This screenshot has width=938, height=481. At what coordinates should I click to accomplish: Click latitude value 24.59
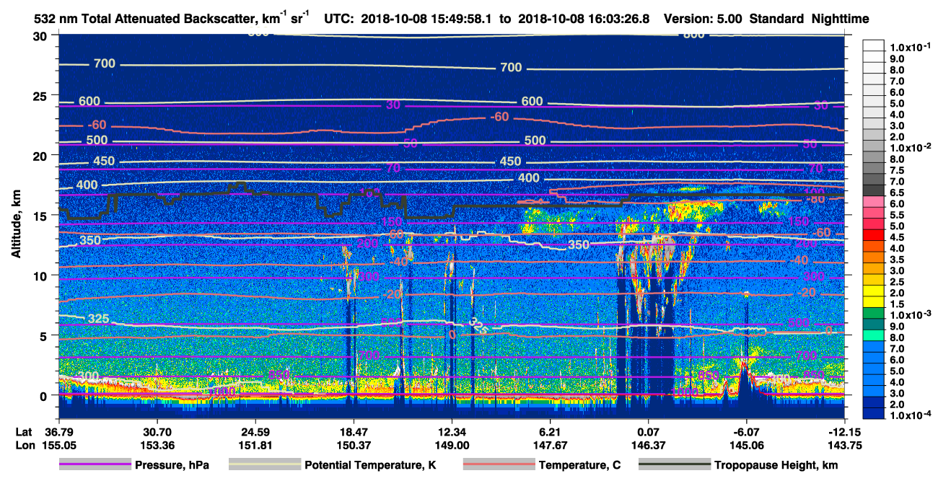(255, 431)
